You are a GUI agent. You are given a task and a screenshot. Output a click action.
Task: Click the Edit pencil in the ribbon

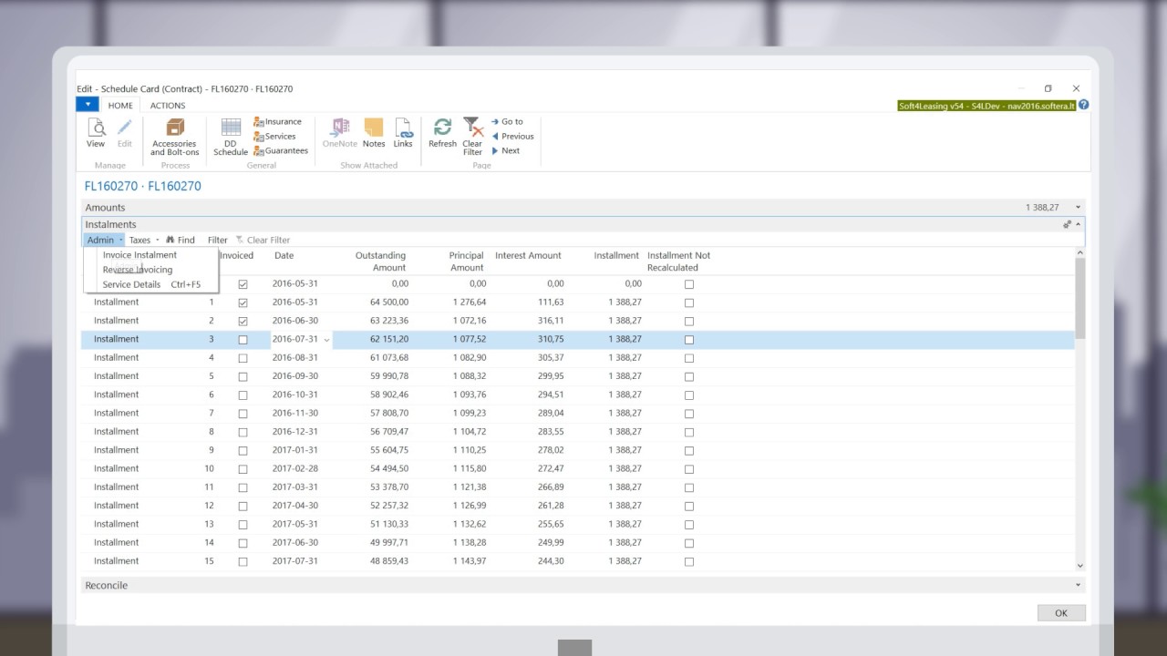coord(125,133)
